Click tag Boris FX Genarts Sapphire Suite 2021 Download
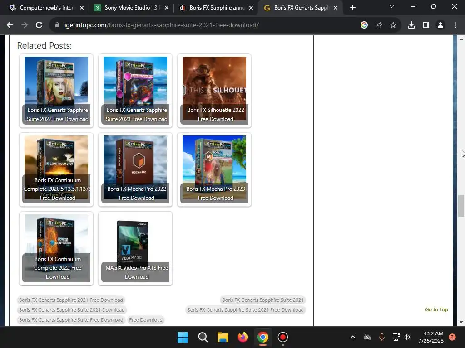The image size is (465, 348). [72, 310]
